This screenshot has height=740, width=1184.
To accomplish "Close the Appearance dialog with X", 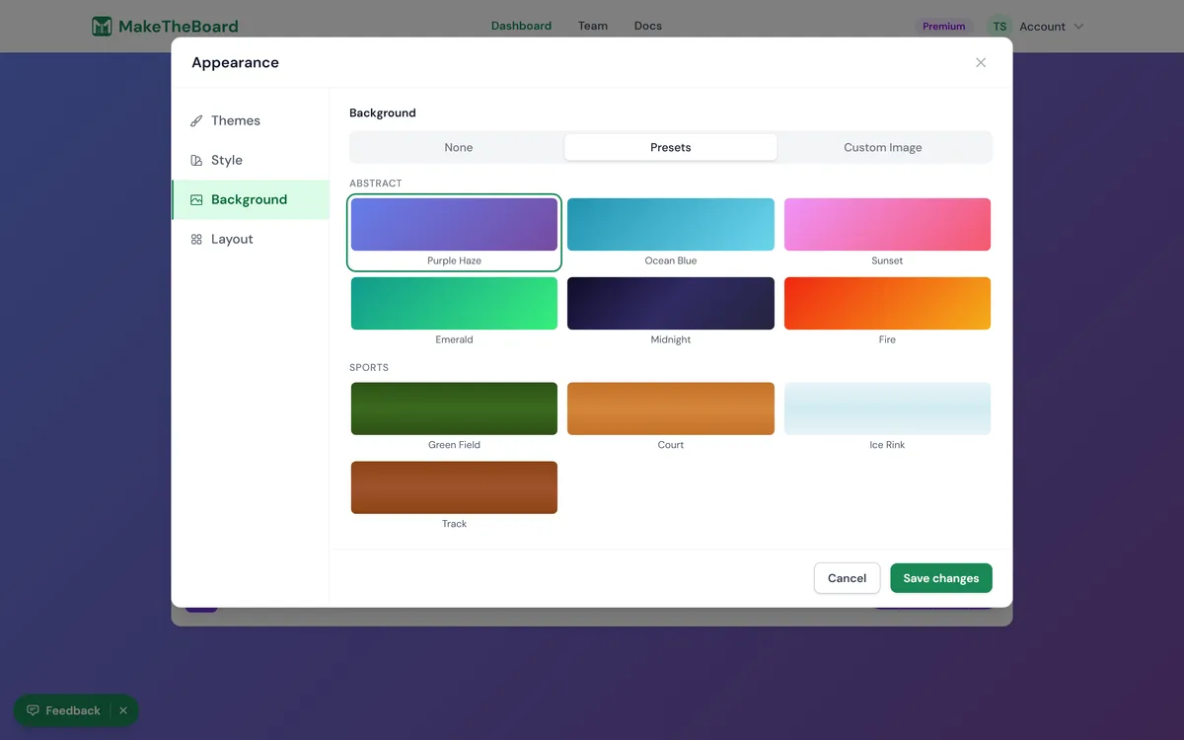I will [981, 62].
